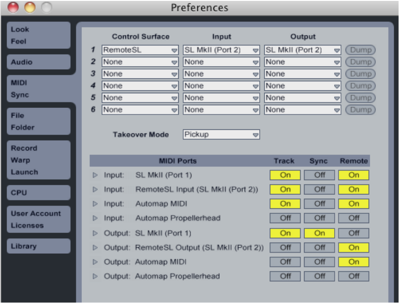Expand the Output Automap MIDI row triangle

pos(95,262)
